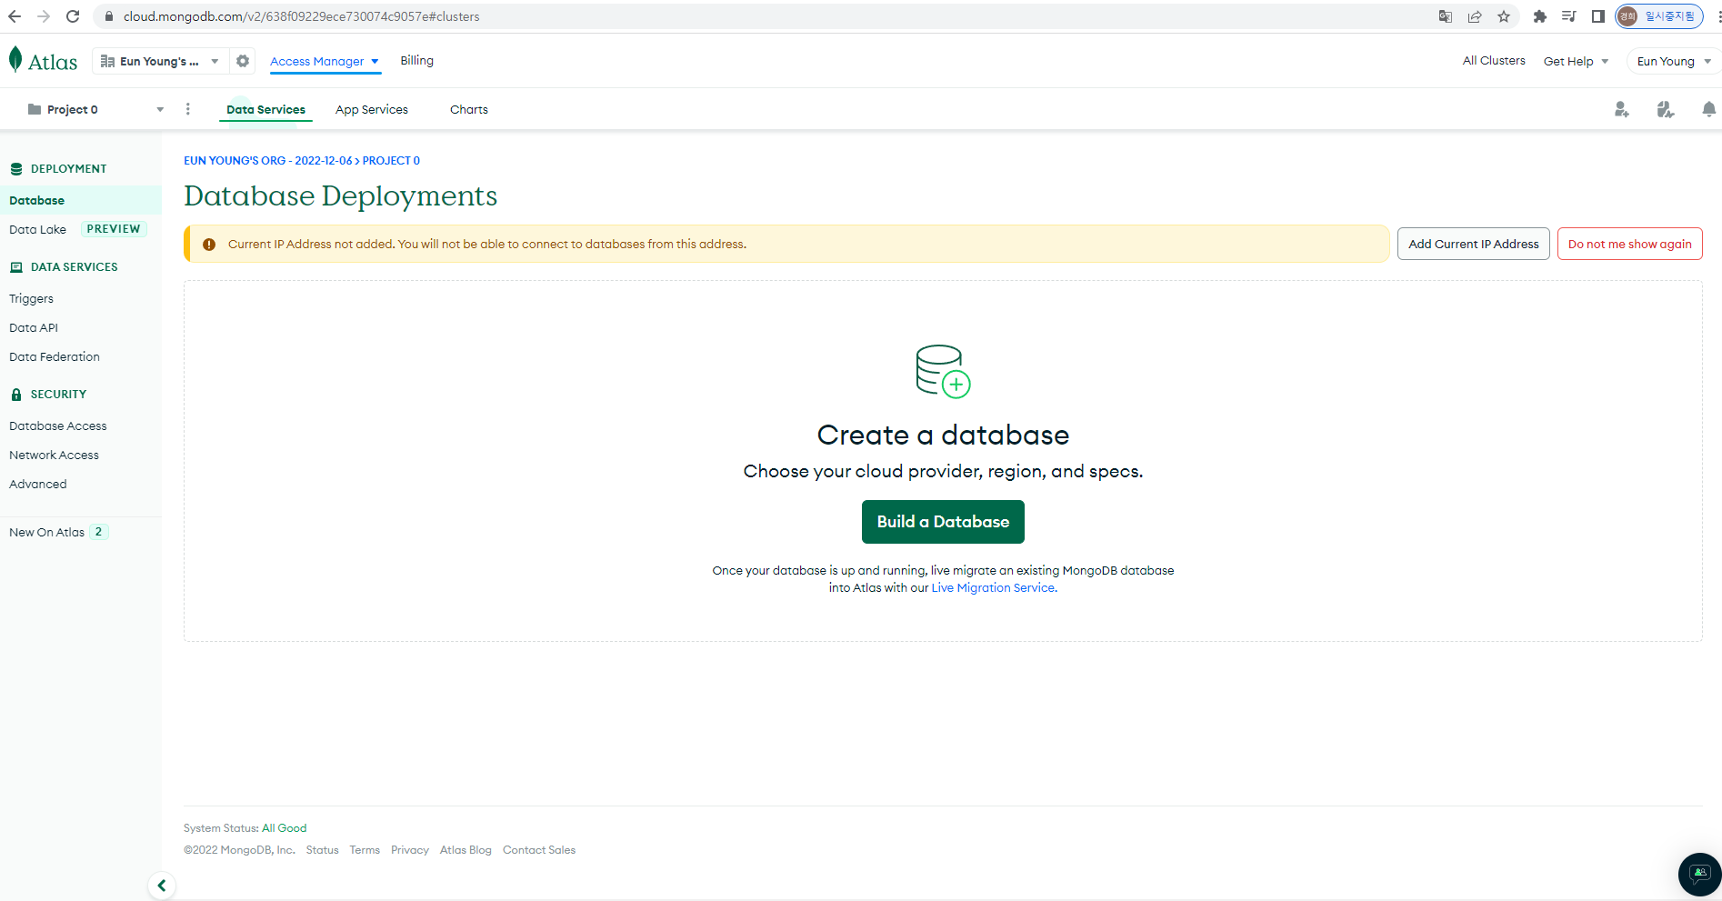This screenshot has height=901, width=1722.
Task: Click the browser address bar URL
Action: click(302, 16)
